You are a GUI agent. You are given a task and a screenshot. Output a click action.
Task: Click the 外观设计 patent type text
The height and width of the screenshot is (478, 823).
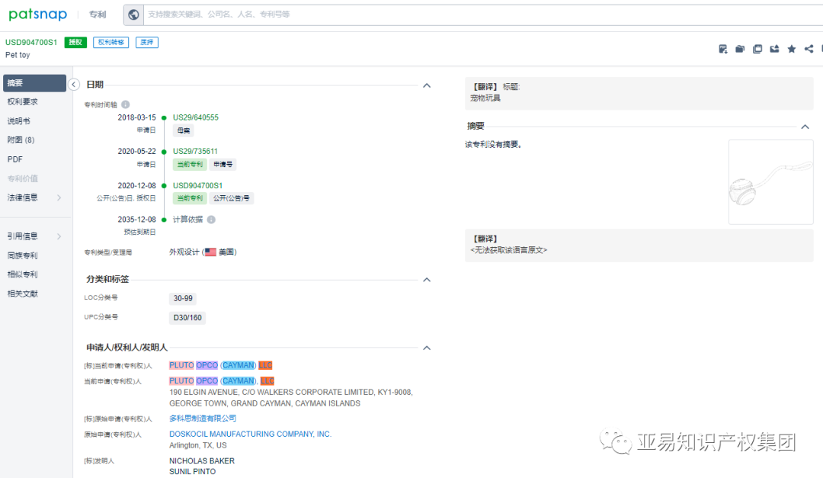click(184, 252)
